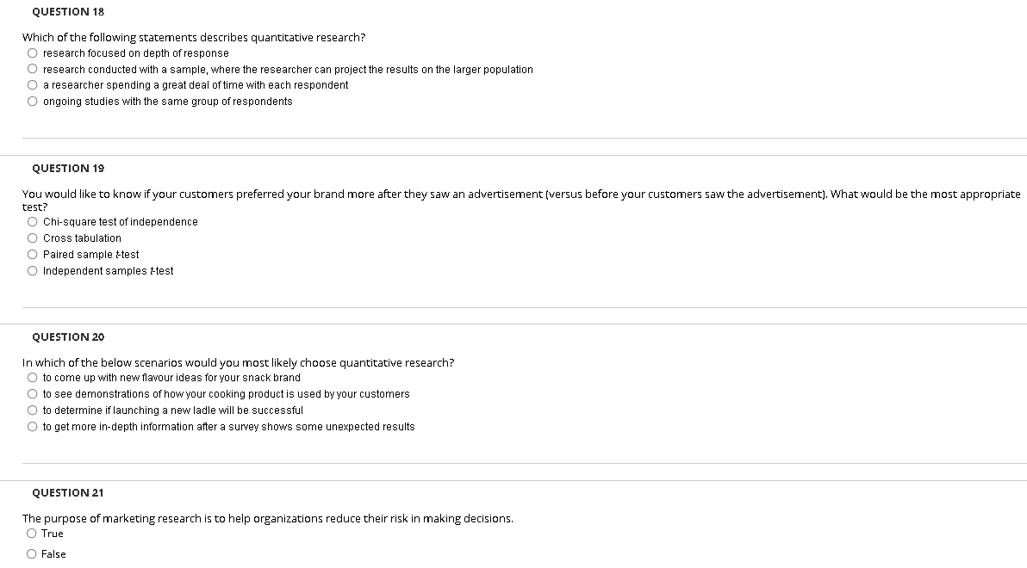Screen dimensions: 1027x568
Task: Choose 'Cross tabulation' for Question 19
Action: click(32, 238)
